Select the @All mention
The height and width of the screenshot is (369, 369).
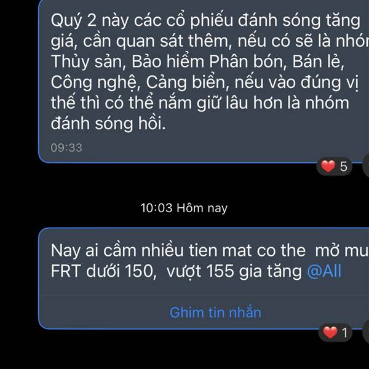[324, 271]
